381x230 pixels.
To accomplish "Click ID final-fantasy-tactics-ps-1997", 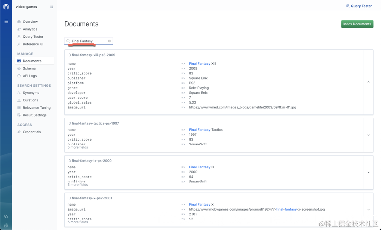I will (x=93, y=123).
